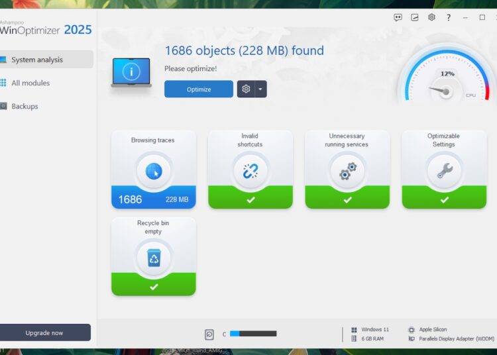The width and height of the screenshot is (497, 355).
Task: Click the 'Recycle bin empty' card title
Action: pos(153,227)
